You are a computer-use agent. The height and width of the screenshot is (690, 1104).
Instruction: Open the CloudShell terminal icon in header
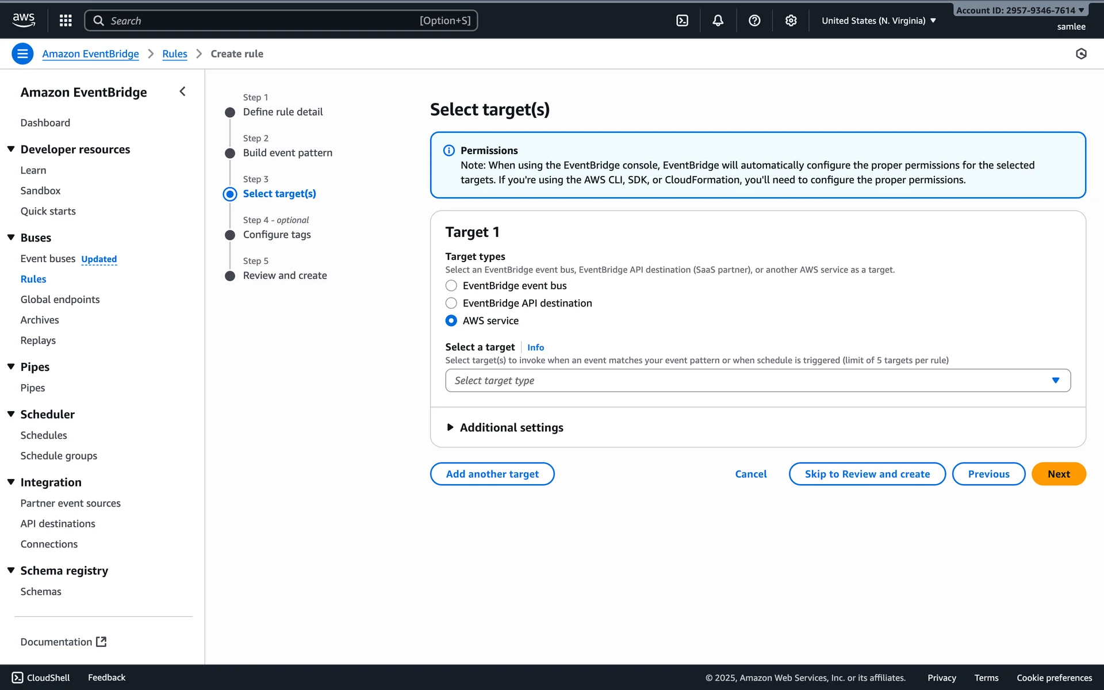tap(682, 21)
